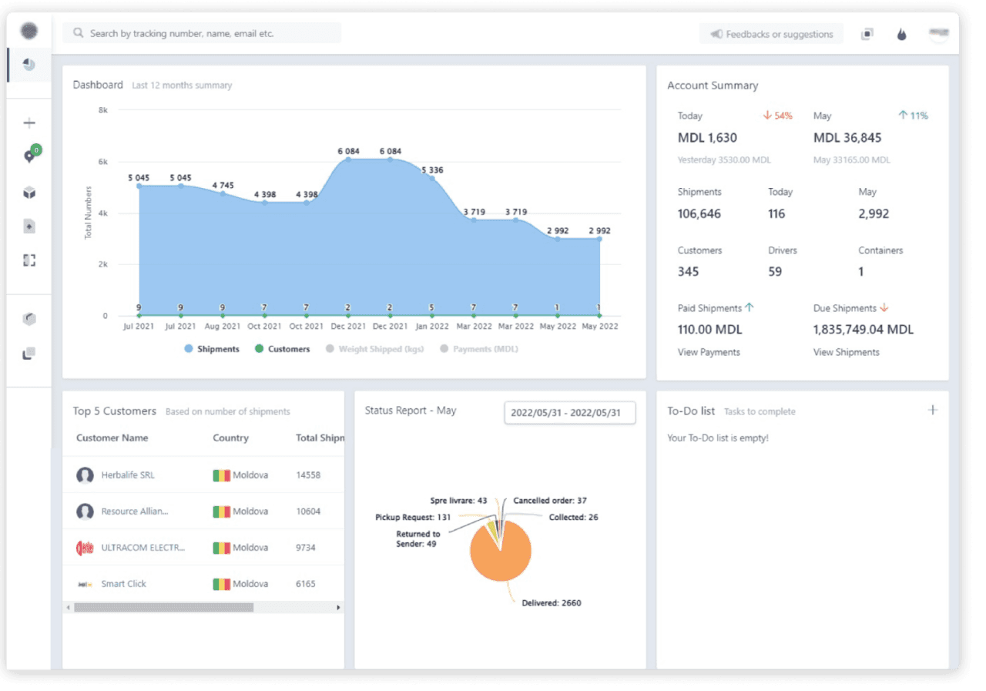986x691 pixels.
Task: Open the package box icon in sidebar
Action: point(29,193)
